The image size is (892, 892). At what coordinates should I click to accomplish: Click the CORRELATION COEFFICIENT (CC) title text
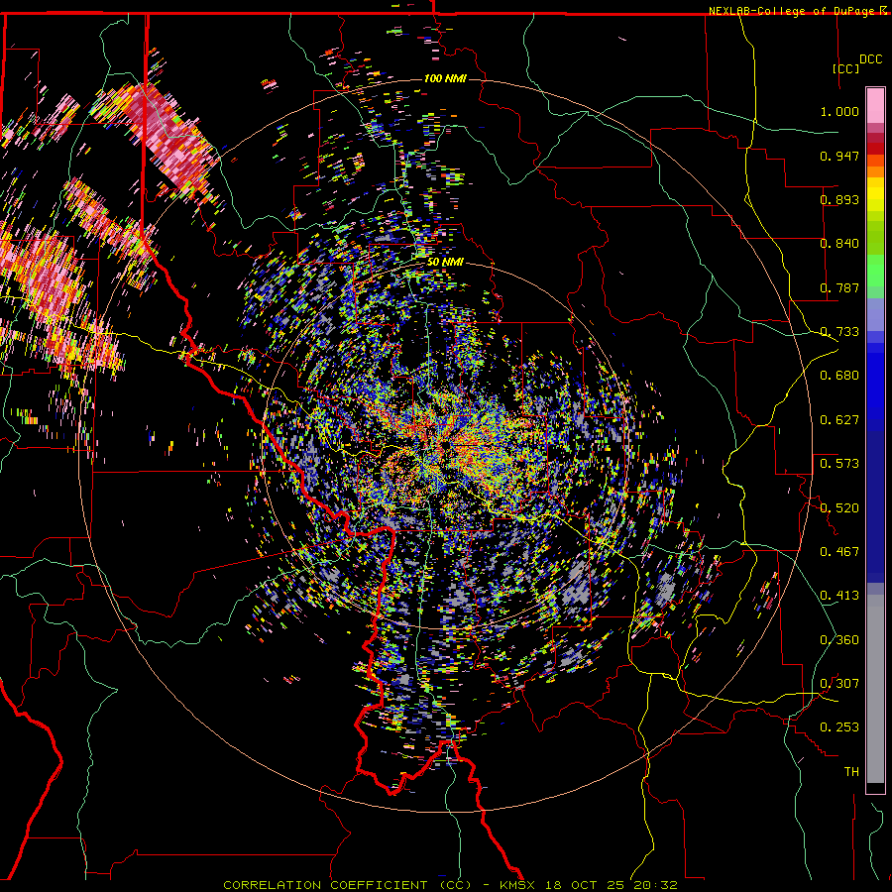tap(348, 885)
